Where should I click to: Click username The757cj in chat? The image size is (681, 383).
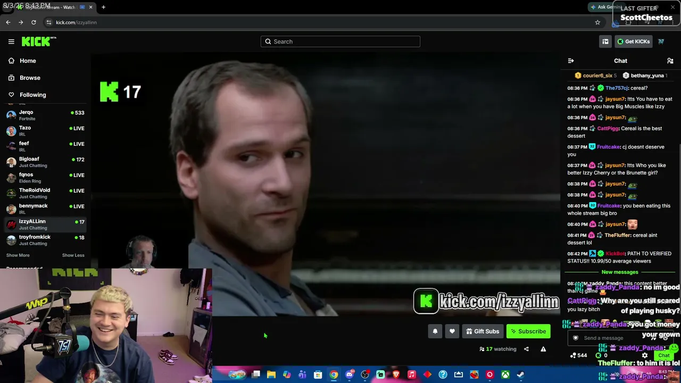tap(617, 88)
